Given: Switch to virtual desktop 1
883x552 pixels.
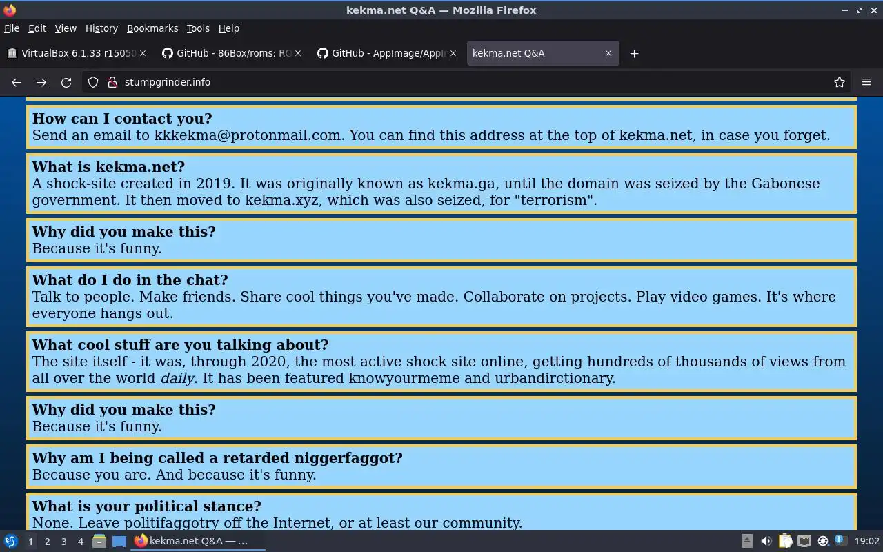Looking at the screenshot, I should 30,542.
